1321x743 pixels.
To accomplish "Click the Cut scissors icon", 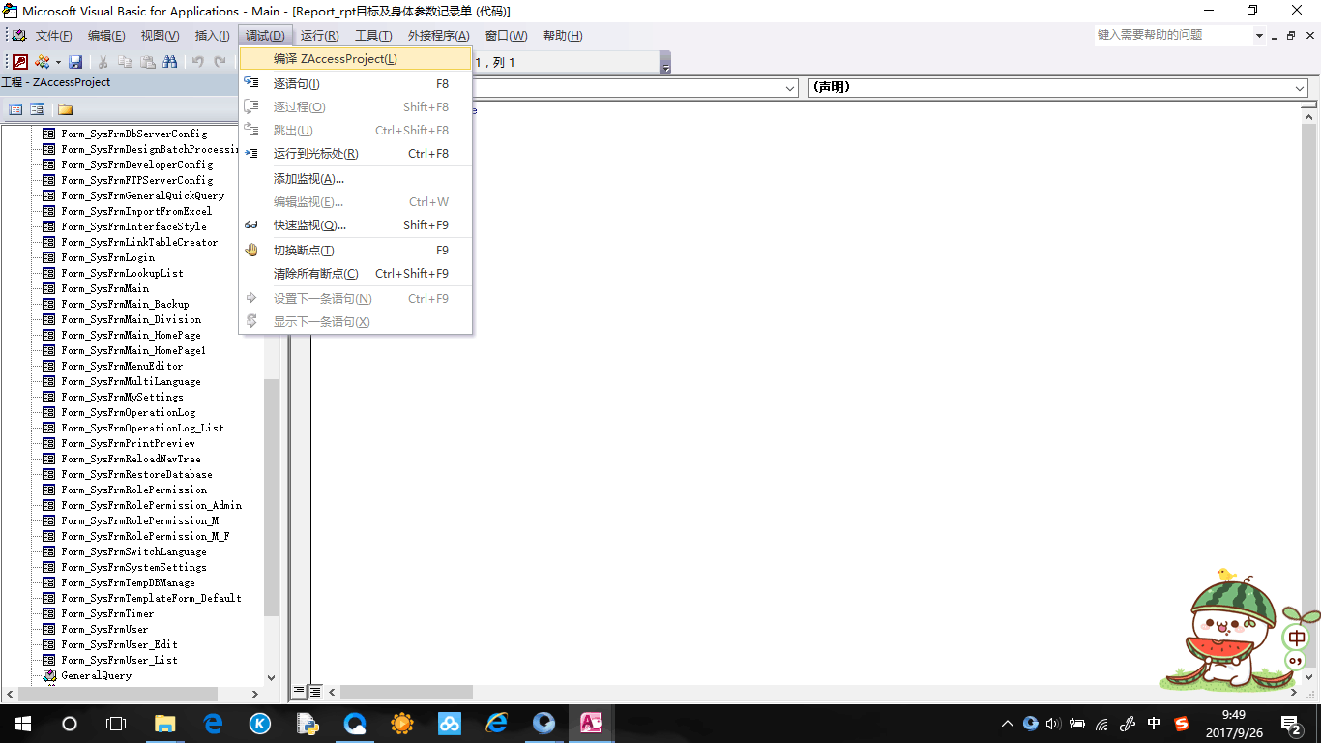I will point(103,61).
